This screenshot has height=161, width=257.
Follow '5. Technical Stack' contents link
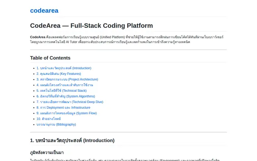(61, 91)
